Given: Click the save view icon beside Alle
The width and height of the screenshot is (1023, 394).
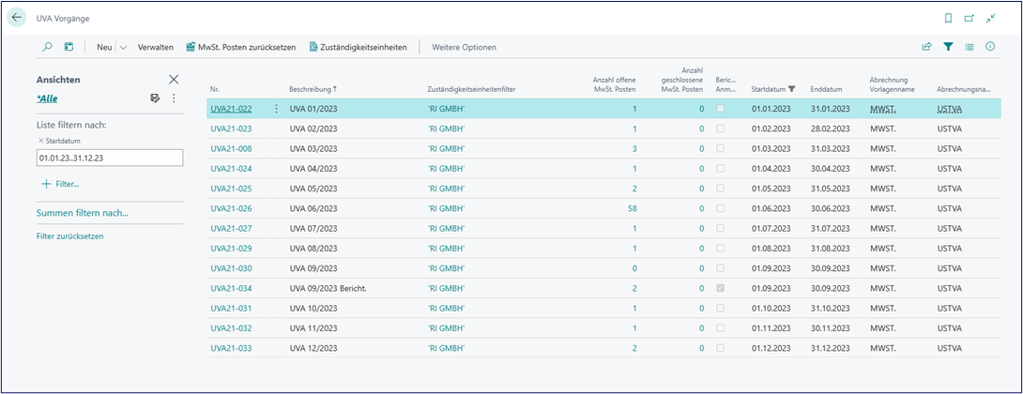Looking at the screenshot, I should point(156,98).
